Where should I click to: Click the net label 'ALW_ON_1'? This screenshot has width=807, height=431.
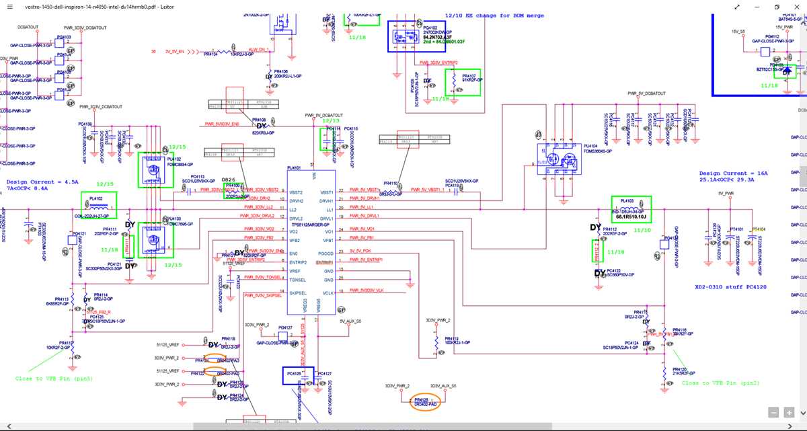pyautogui.click(x=259, y=50)
